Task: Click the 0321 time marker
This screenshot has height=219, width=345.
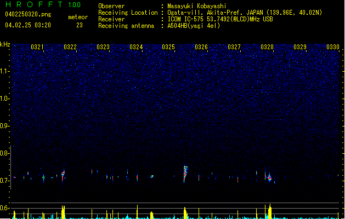Action: 37,47
